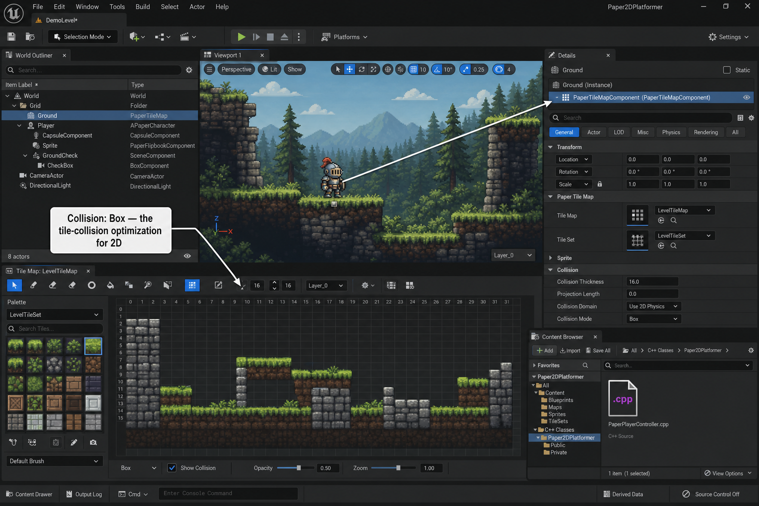Open Collision Domain Use 2D Physics dropdown
759x506 pixels.
(x=653, y=306)
